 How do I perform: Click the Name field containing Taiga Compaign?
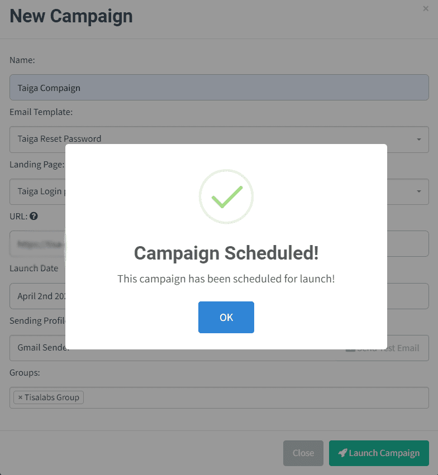click(219, 88)
